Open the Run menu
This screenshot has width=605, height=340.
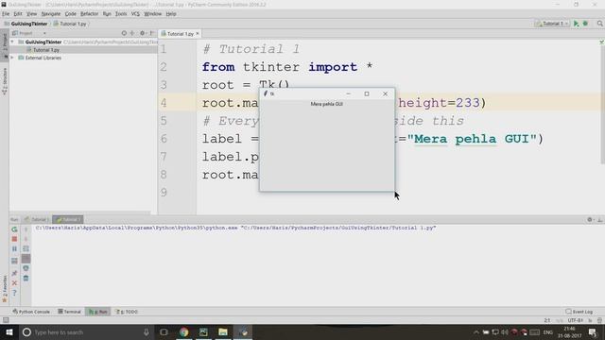(x=107, y=13)
